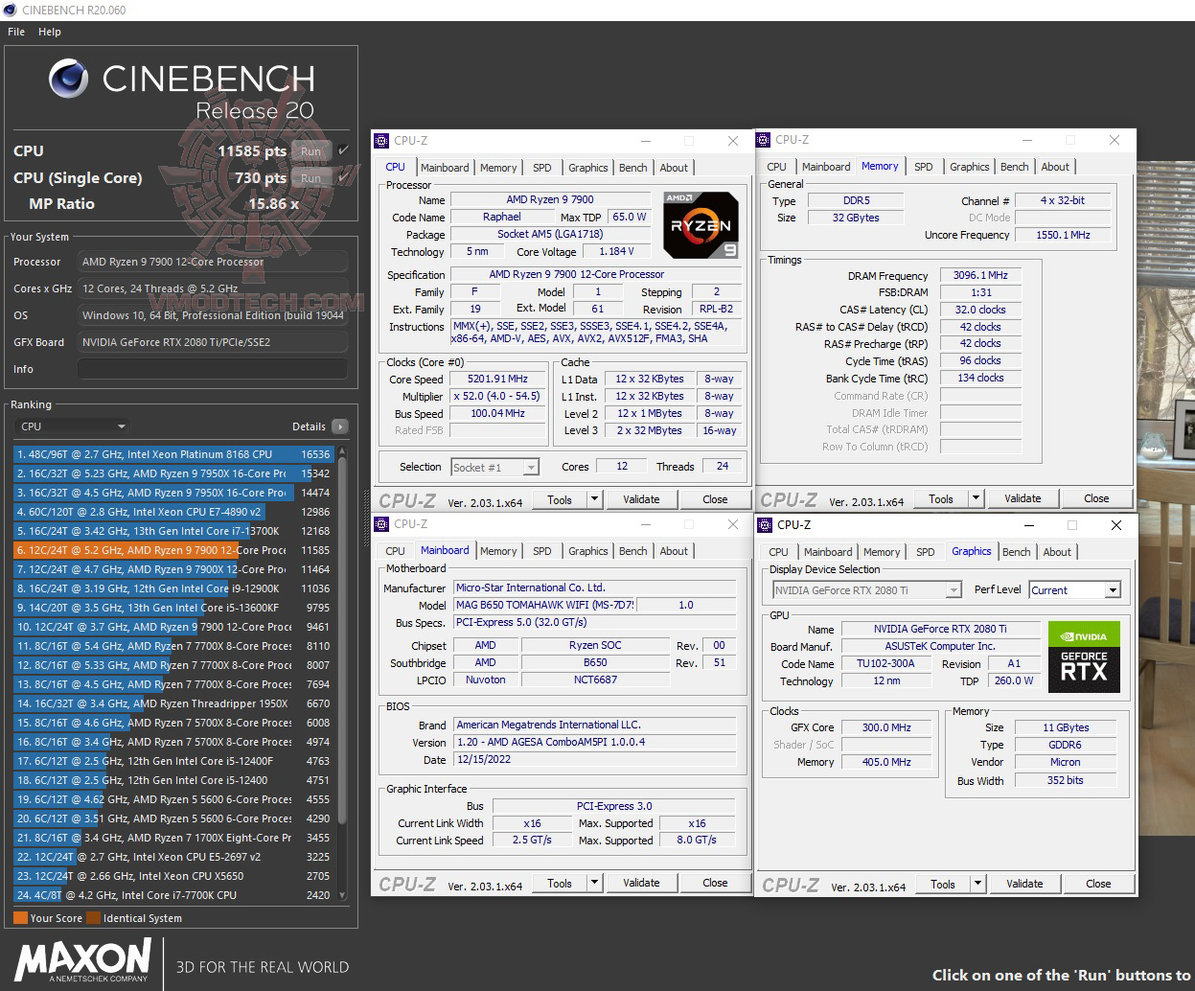Image resolution: width=1195 pixels, height=991 pixels.
Task: Click the Core Speed value 5201.91 MHz
Action: click(x=497, y=380)
